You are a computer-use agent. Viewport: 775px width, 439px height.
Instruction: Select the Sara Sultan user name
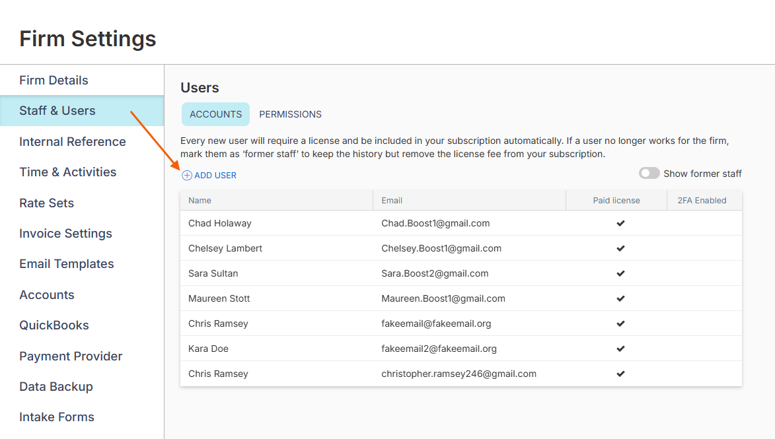pyautogui.click(x=213, y=273)
